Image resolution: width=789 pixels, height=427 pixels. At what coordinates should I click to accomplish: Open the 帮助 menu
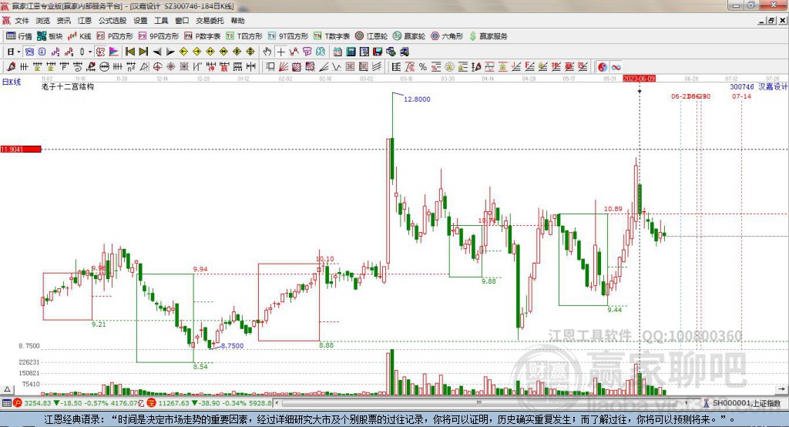[x=237, y=21]
